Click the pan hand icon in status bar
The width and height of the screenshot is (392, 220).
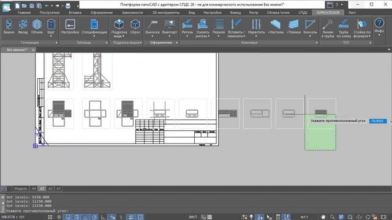(323, 217)
